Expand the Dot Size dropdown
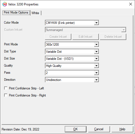This screenshot has width=135, height=134. [x=72, y=58]
